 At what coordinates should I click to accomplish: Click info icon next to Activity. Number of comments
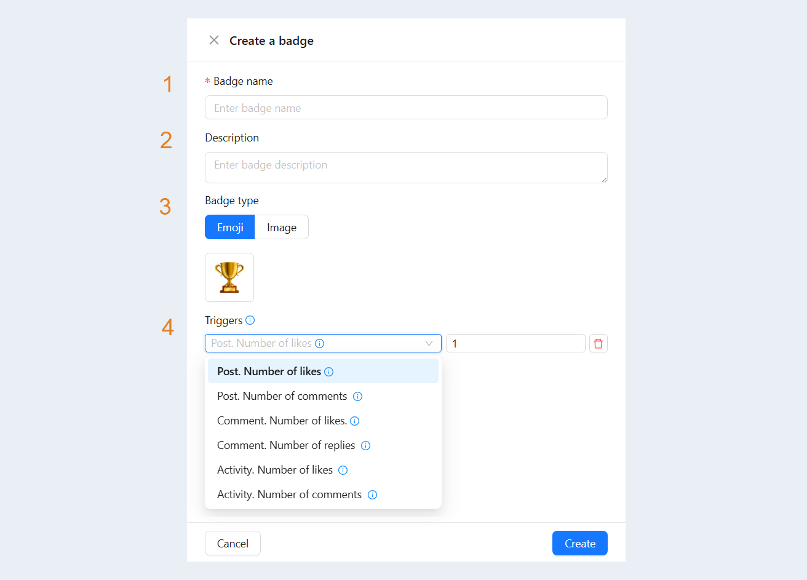[372, 495]
